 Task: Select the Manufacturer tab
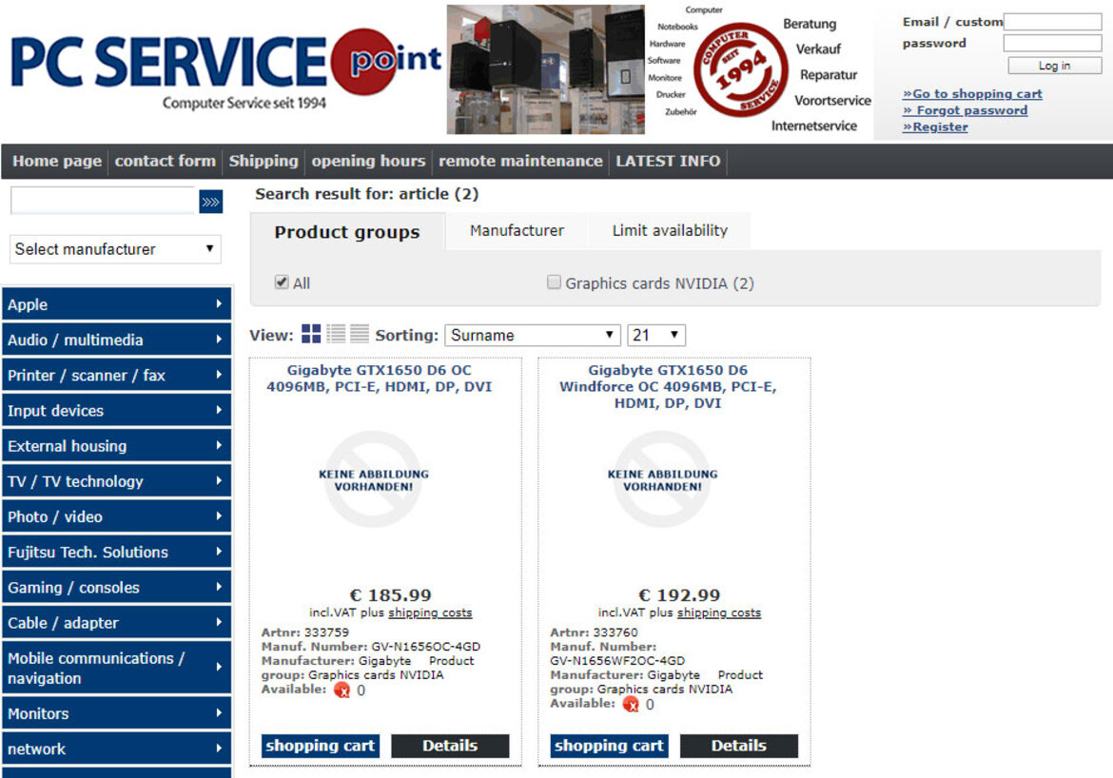(517, 231)
